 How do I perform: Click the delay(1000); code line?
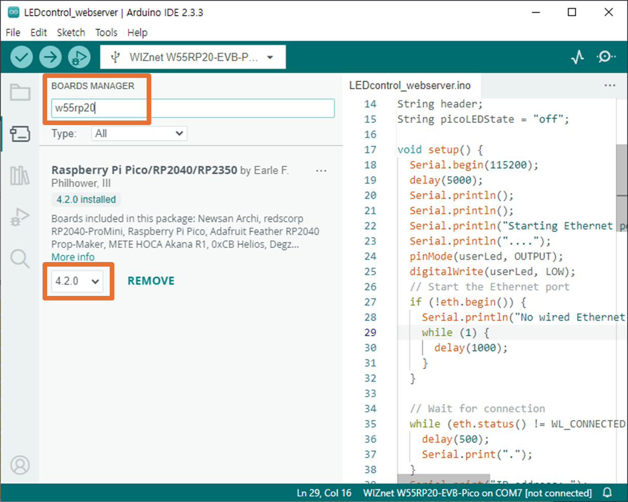tap(471, 348)
